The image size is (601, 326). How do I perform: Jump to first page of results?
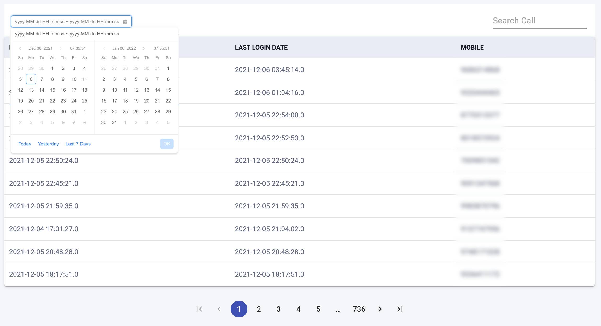(x=199, y=309)
